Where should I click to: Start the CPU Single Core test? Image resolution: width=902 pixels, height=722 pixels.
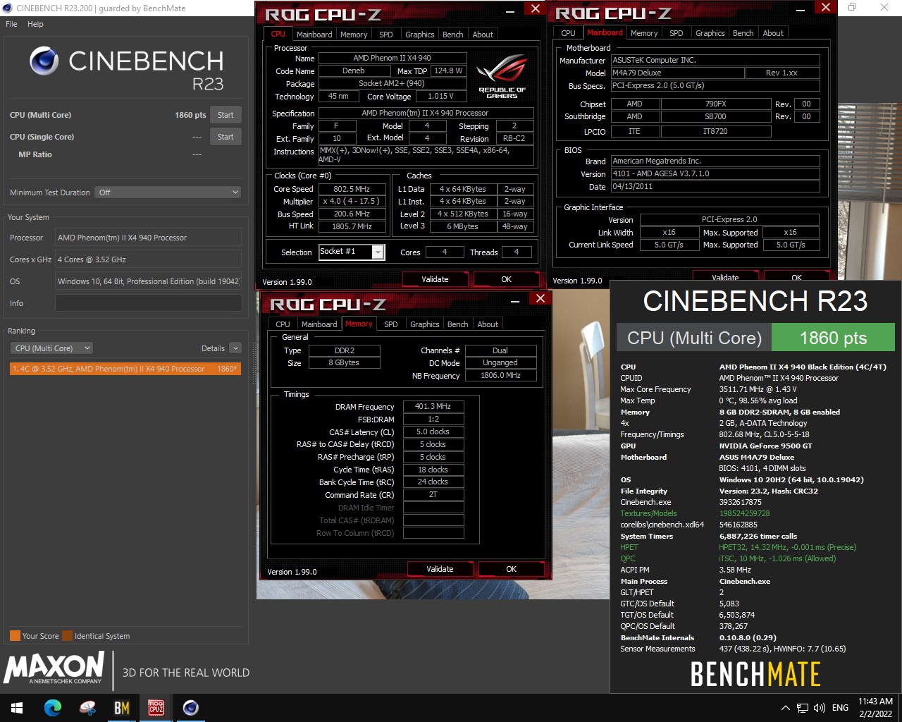point(225,137)
